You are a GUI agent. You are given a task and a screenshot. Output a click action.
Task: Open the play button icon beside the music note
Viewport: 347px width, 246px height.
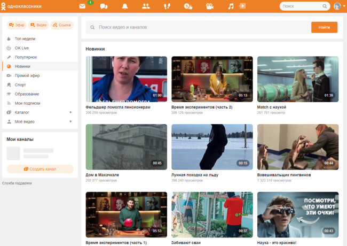242,6
